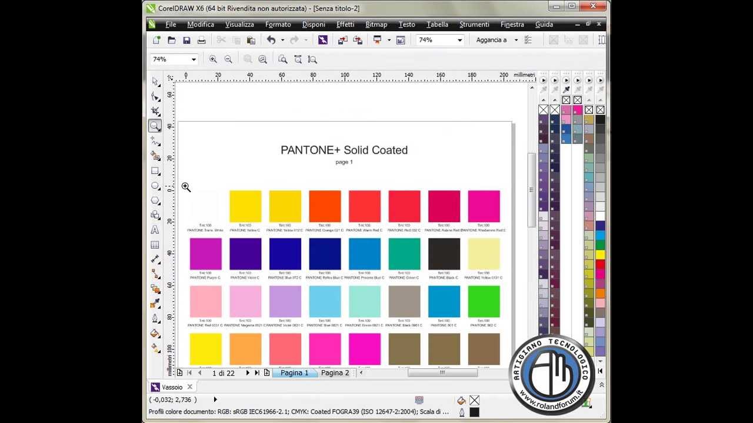This screenshot has height=423, width=753.
Task: Expand status bar coordinates arrow
Action: click(x=215, y=399)
